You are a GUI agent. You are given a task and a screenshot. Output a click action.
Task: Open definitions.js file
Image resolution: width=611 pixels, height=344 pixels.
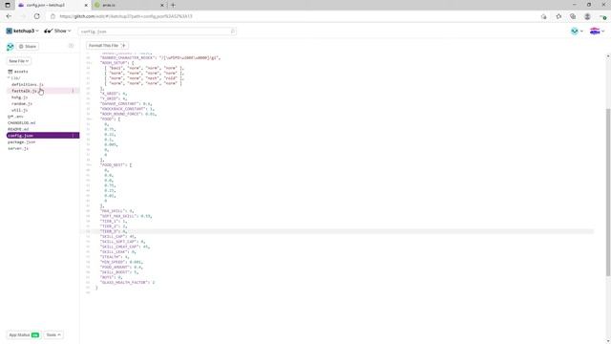(x=28, y=84)
